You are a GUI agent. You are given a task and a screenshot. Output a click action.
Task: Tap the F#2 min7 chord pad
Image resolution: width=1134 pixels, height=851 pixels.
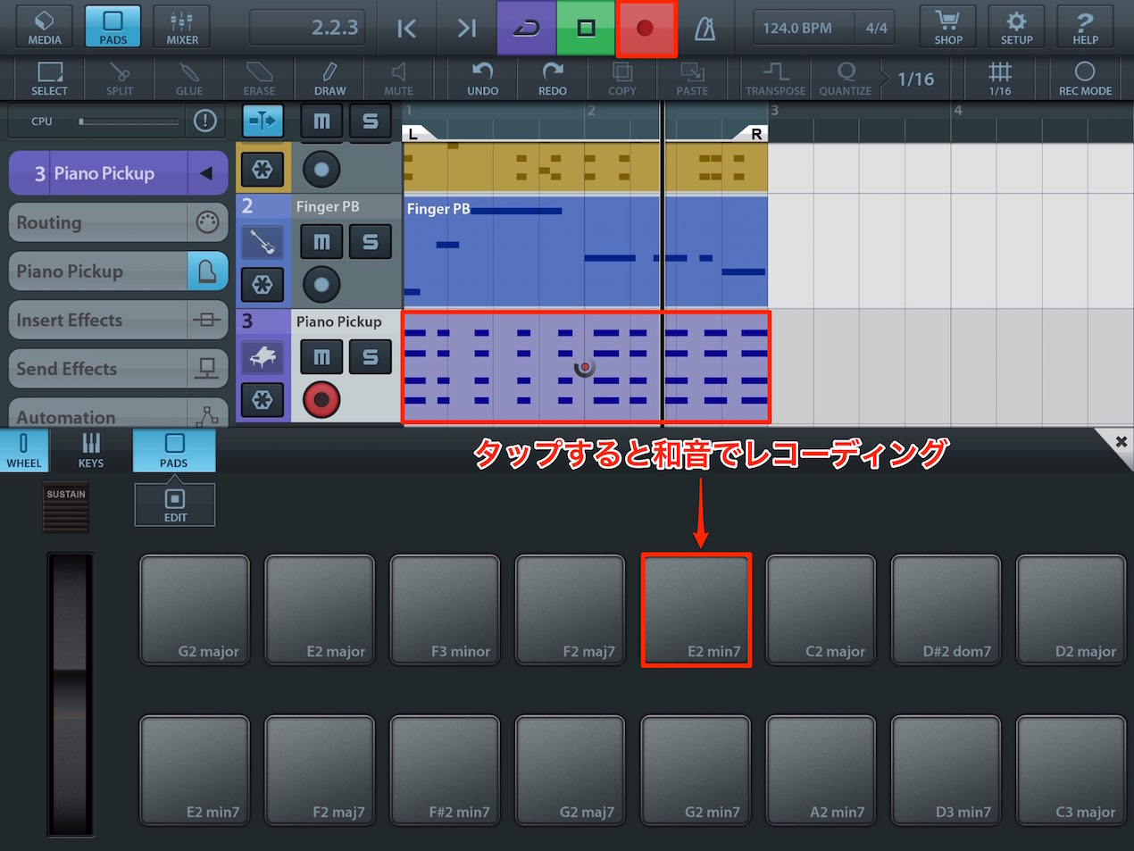tap(445, 771)
